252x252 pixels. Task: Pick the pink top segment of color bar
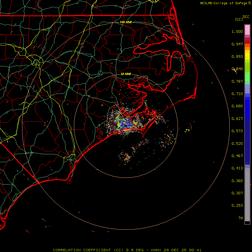point(247,30)
